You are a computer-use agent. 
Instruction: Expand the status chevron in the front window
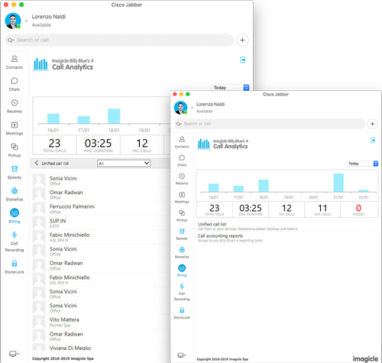(192, 108)
